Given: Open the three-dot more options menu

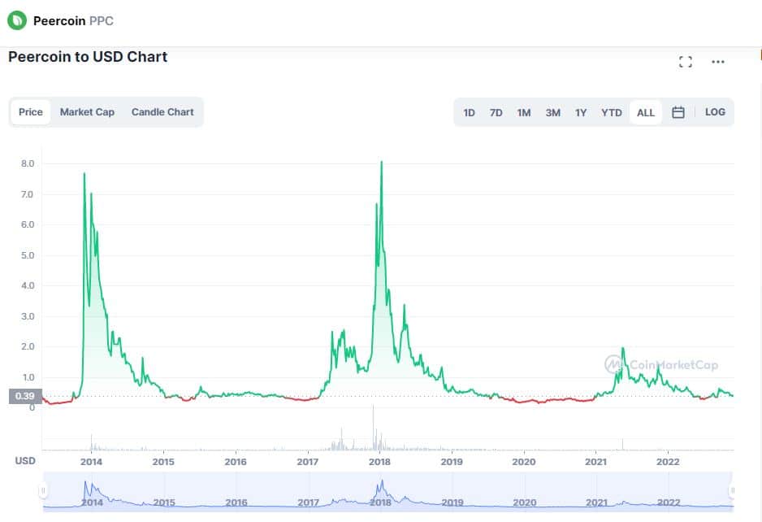Looking at the screenshot, I should tap(718, 62).
